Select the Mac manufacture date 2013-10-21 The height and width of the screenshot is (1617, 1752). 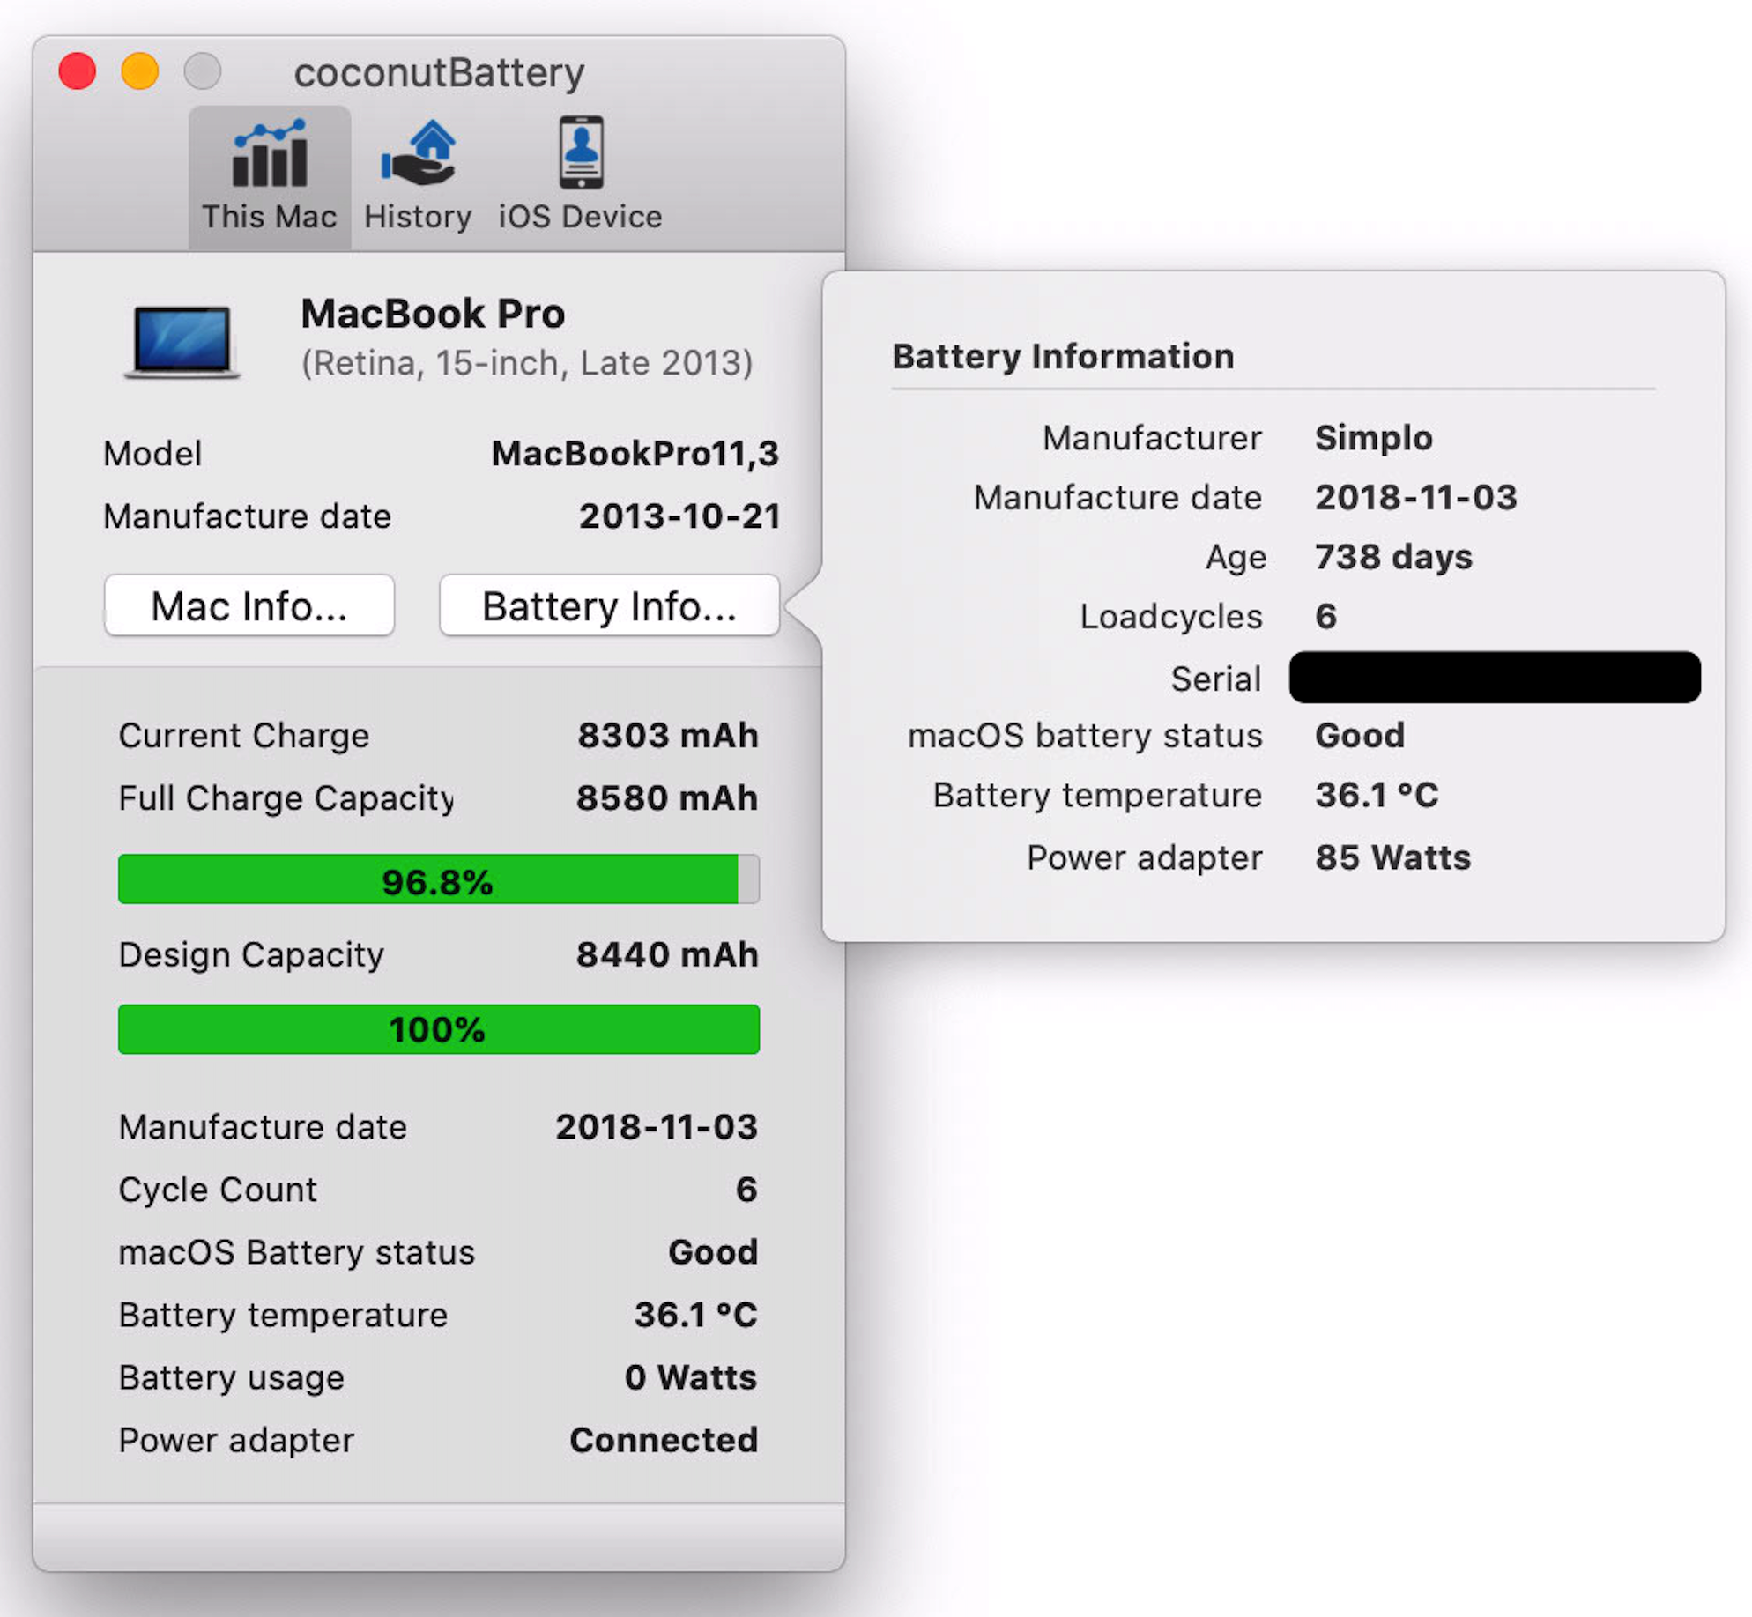679,516
